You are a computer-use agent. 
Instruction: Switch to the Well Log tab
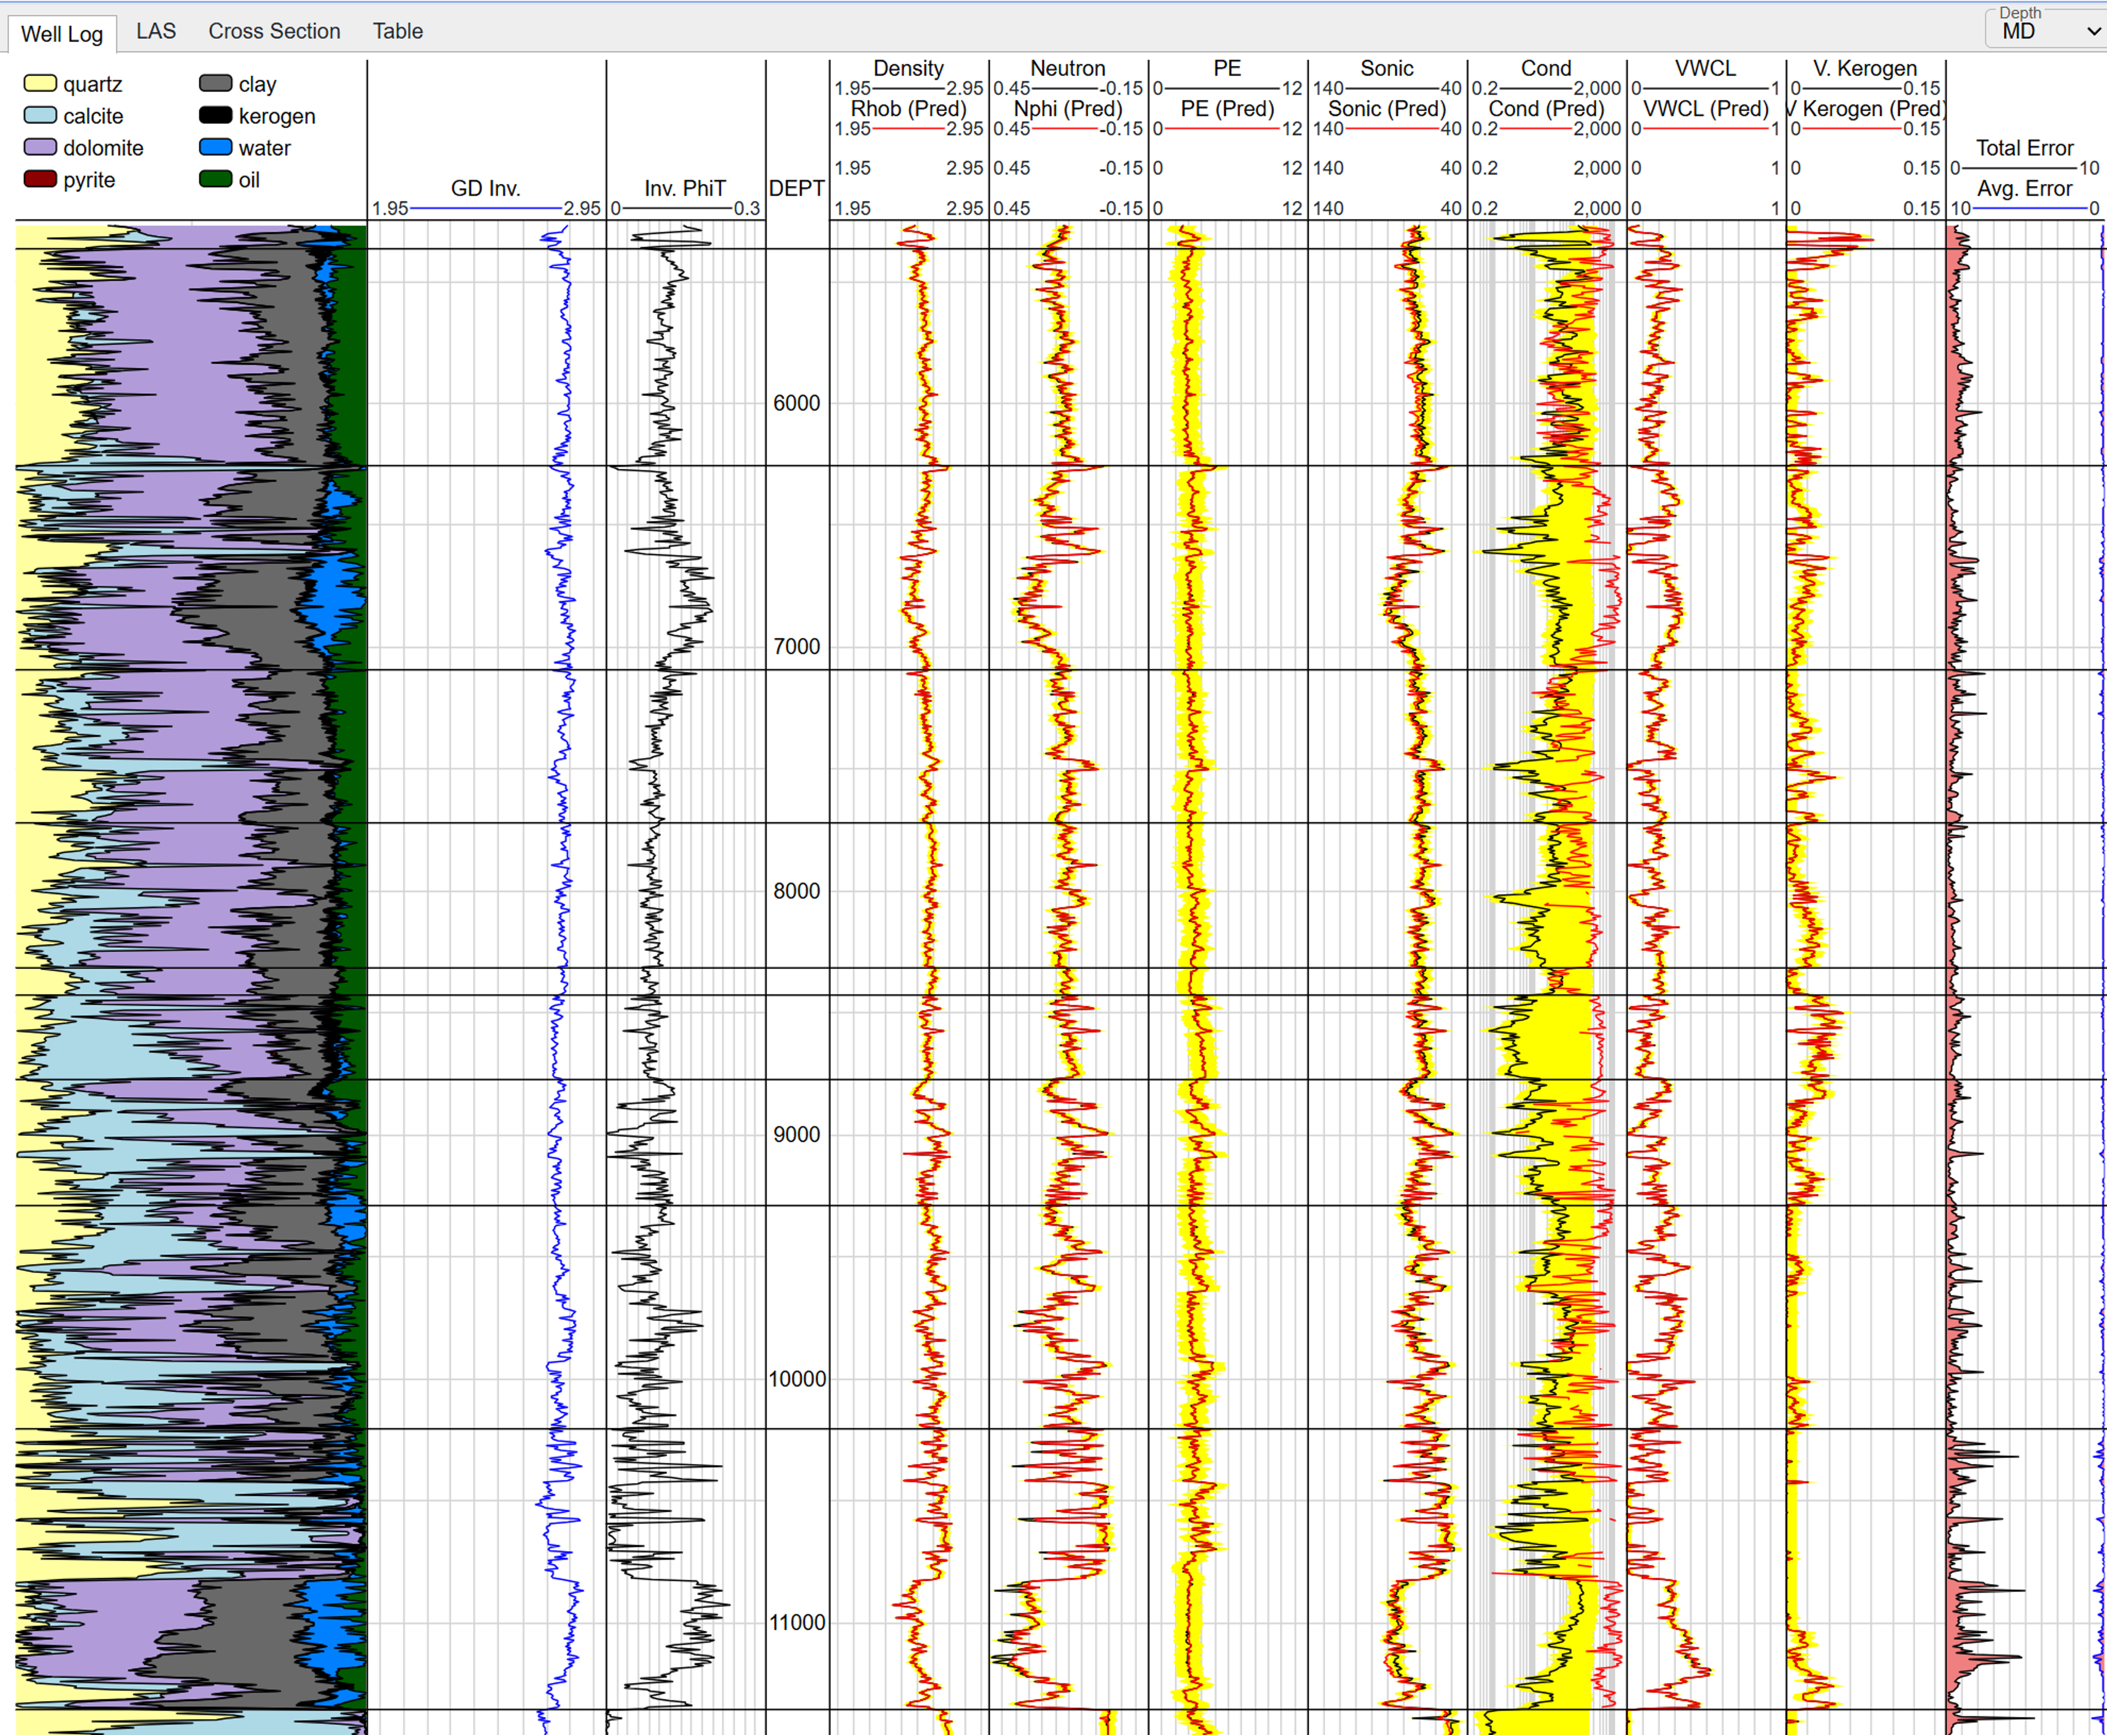click(x=62, y=33)
